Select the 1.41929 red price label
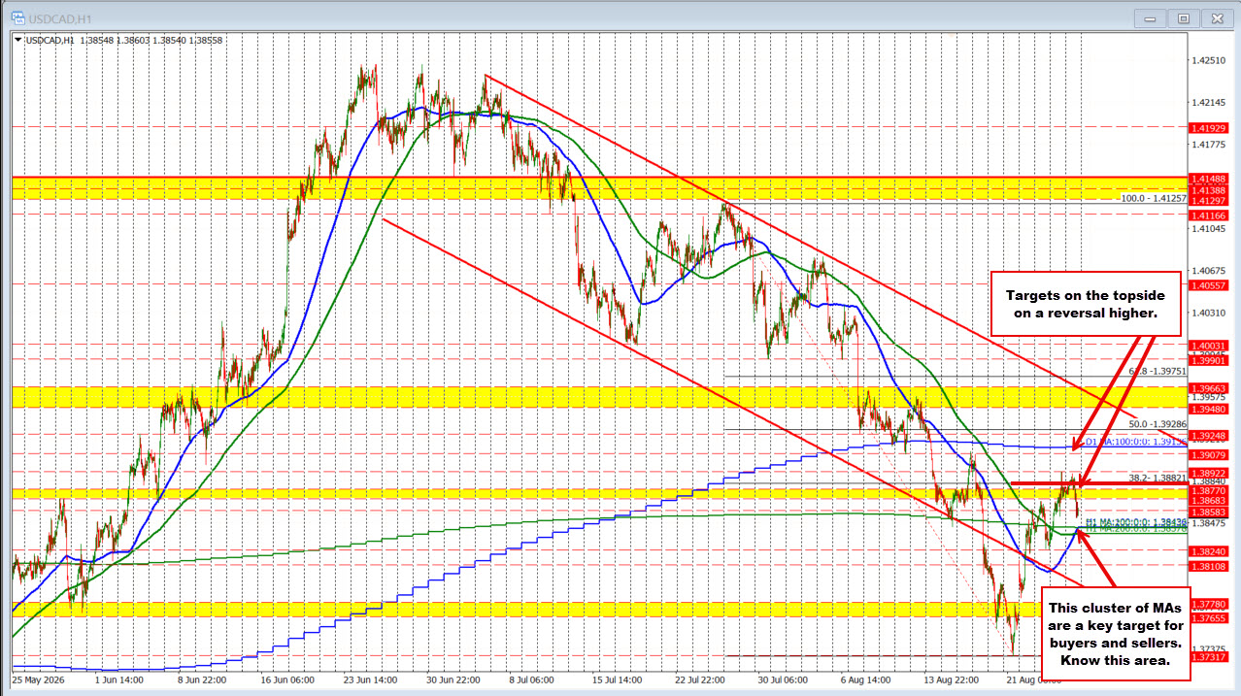This screenshot has width=1241, height=696. (x=1210, y=128)
